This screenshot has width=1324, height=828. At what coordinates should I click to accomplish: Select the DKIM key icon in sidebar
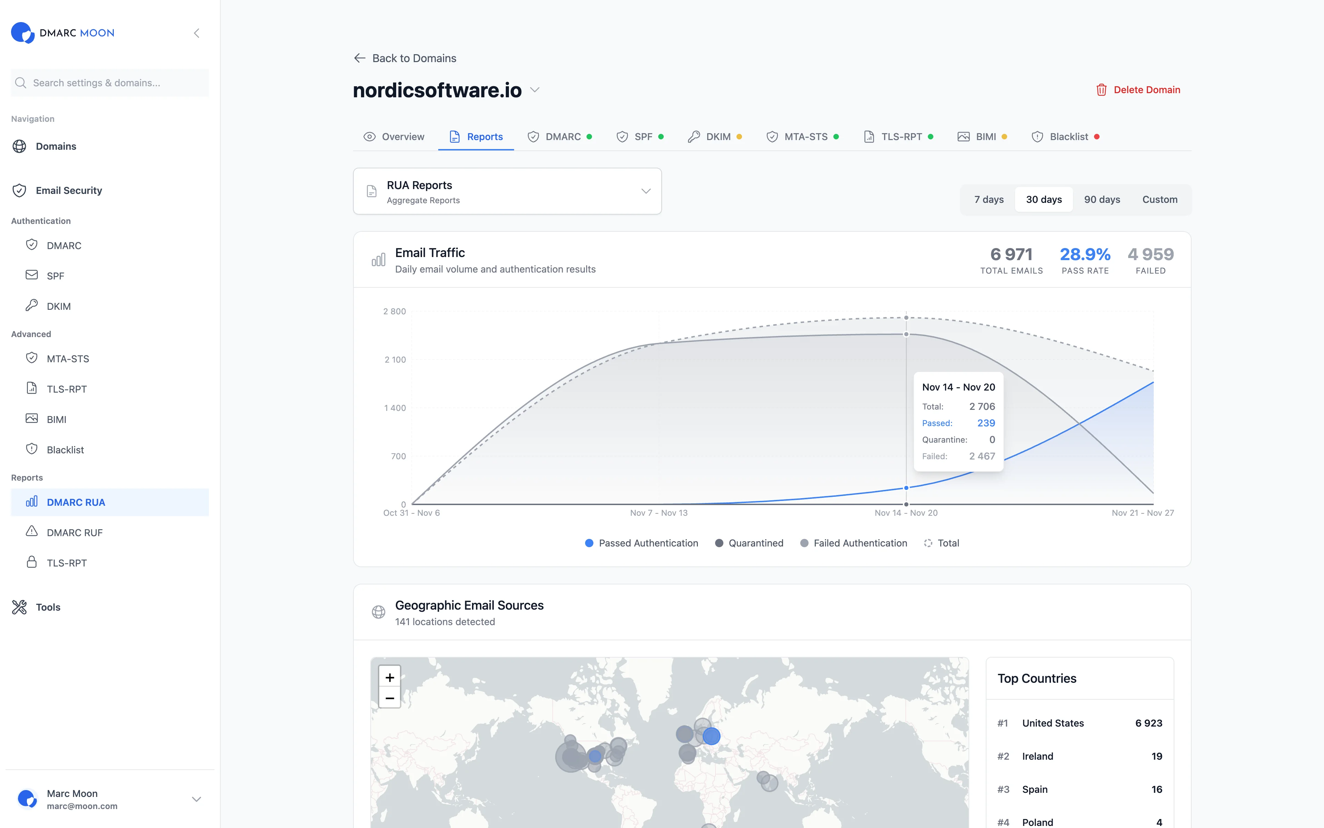[x=32, y=305]
